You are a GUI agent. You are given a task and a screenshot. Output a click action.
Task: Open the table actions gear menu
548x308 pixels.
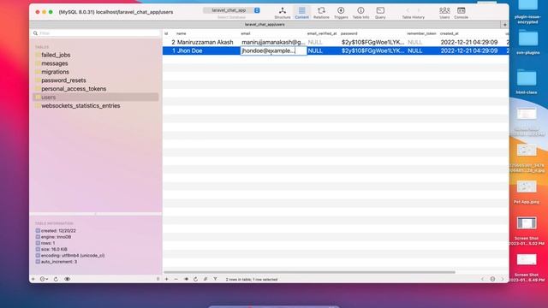point(44,279)
